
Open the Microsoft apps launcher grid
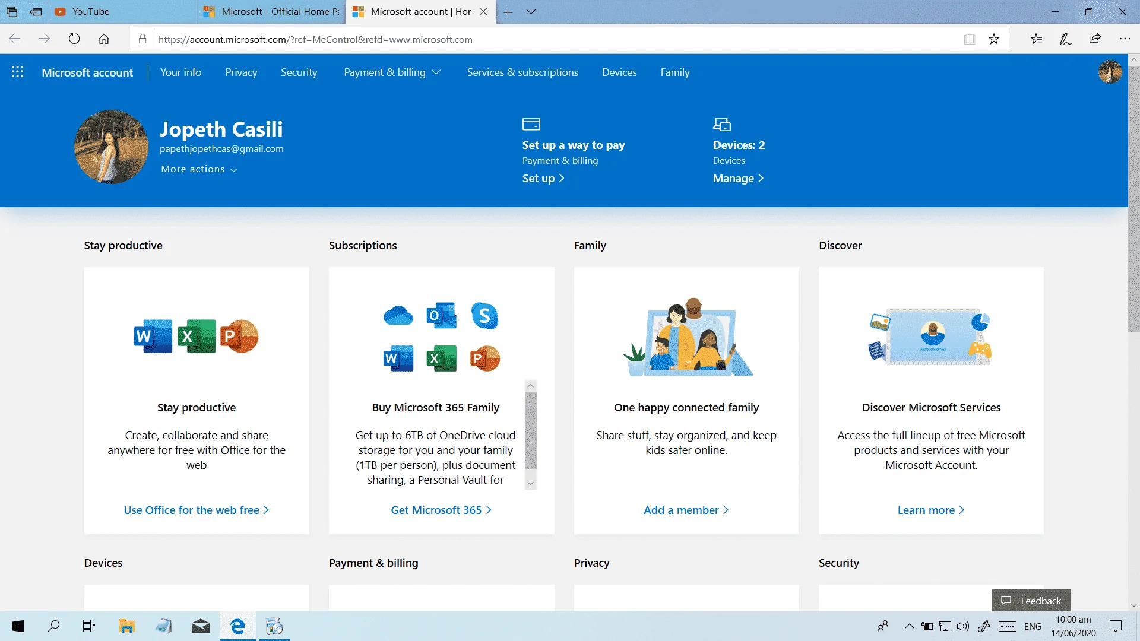pyautogui.click(x=18, y=72)
